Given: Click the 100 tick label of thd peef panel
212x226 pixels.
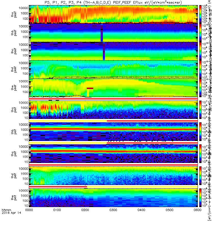Looking at the screenshot, I should (25, 74).
